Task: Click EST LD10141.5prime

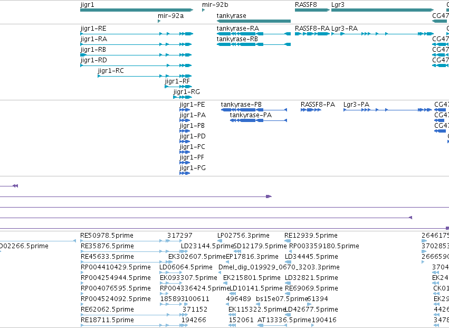Action: [233, 294]
